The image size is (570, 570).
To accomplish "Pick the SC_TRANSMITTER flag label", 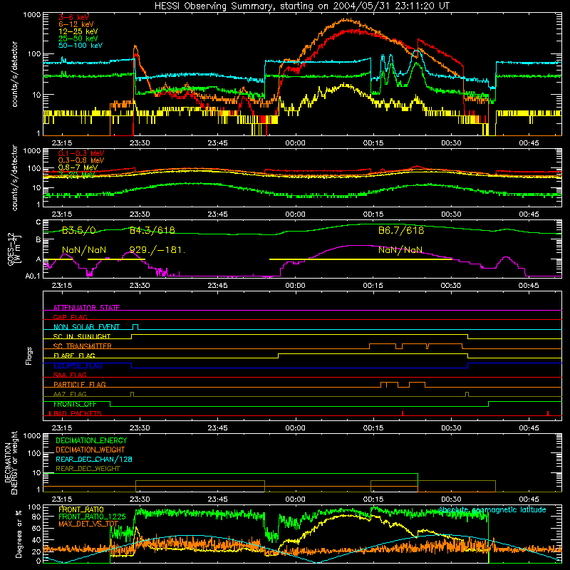I will pos(83,346).
